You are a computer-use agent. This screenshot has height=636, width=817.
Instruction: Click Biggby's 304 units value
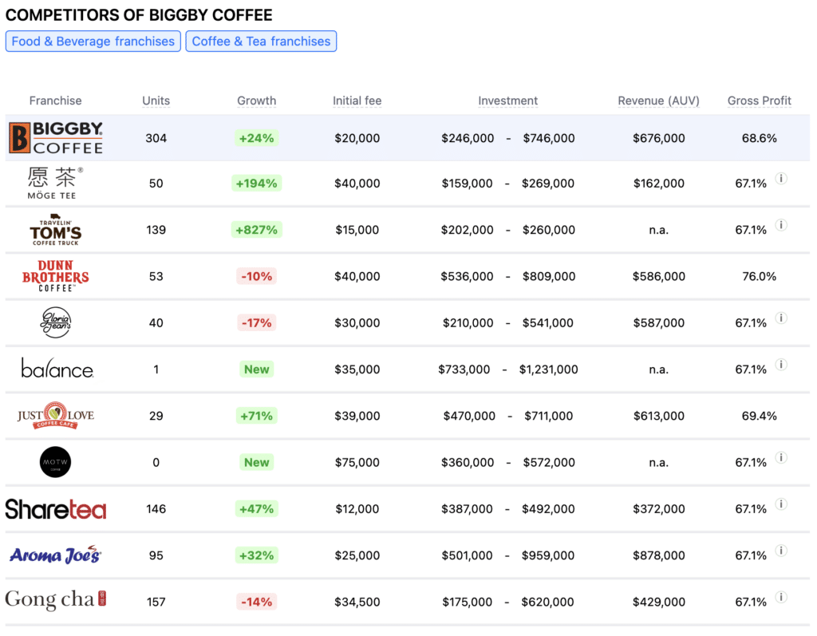coord(156,138)
